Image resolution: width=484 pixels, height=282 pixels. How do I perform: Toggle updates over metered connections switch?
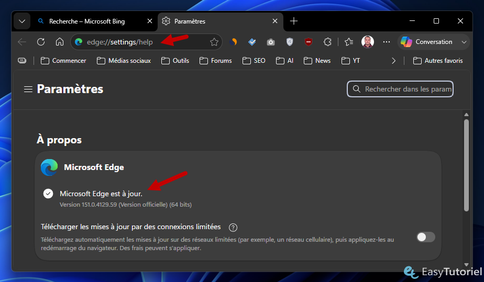[426, 237]
